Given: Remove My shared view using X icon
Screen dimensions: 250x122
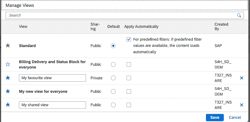Looking at the screenshot, I should [241, 105].
